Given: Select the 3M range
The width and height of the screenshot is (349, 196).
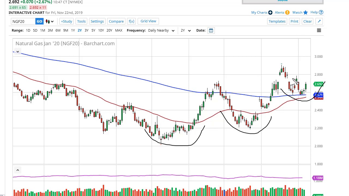Looking at the screenshot, I should click(50, 30).
